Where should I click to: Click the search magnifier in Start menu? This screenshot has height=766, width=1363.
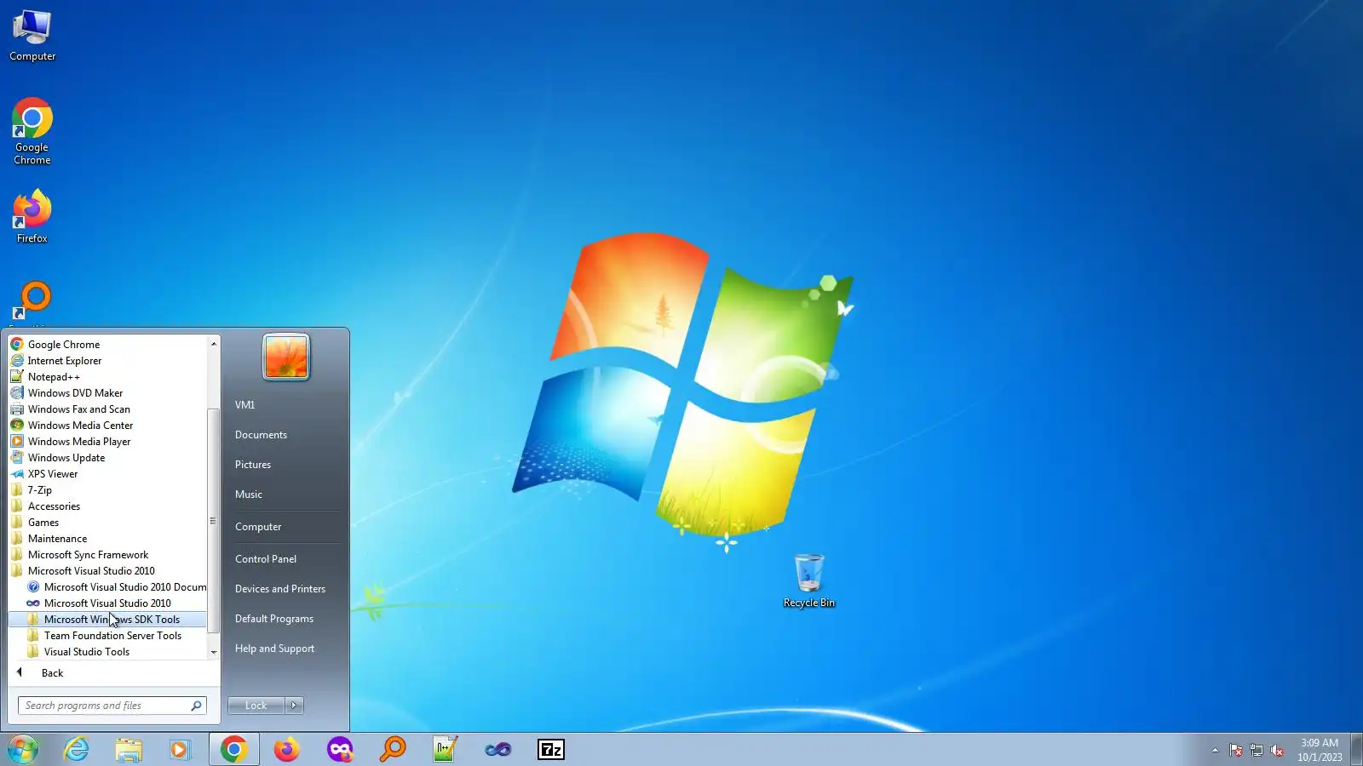pos(196,706)
